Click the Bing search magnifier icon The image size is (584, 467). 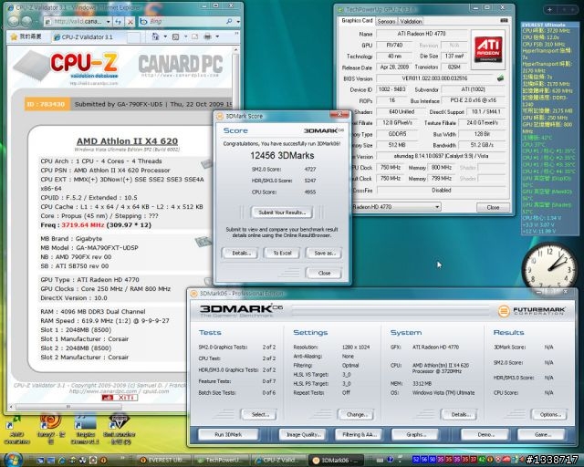[x=229, y=22]
